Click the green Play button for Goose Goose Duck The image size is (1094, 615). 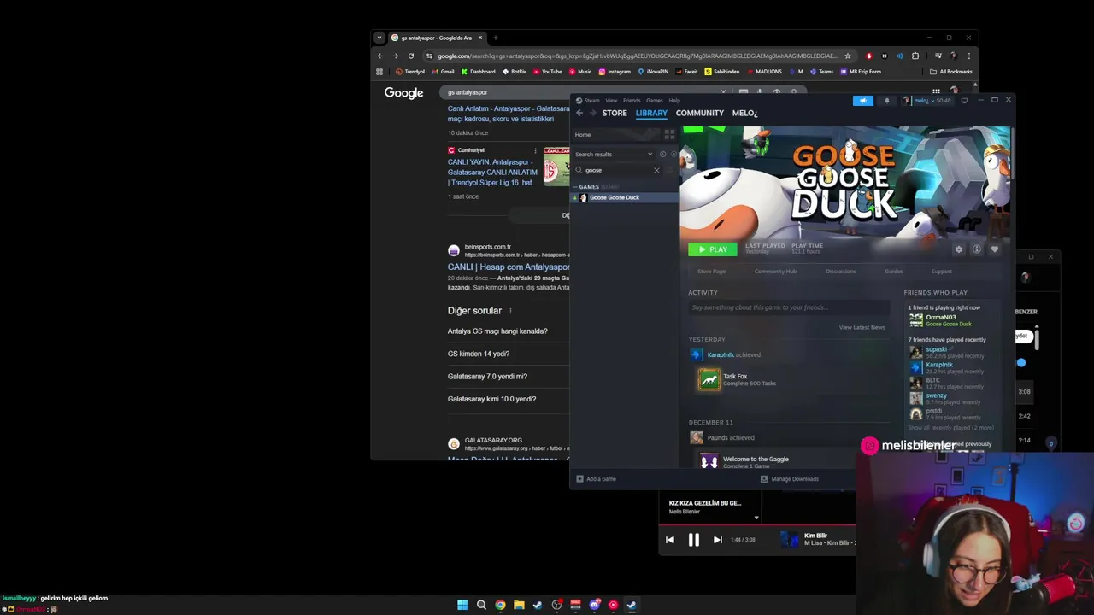click(712, 249)
